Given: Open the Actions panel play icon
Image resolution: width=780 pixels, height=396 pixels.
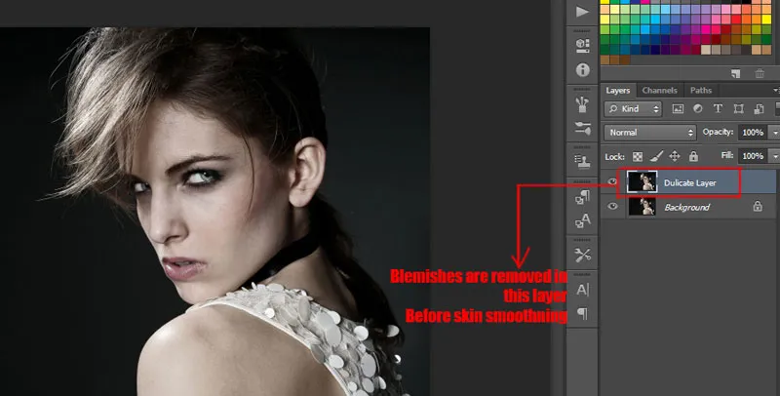Looking at the screenshot, I should 582,12.
